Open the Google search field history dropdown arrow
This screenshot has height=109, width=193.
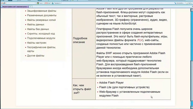click(x=35, y=3)
